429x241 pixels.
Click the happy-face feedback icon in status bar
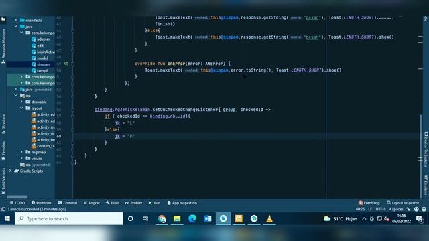pyautogui.click(x=416, y=209)
